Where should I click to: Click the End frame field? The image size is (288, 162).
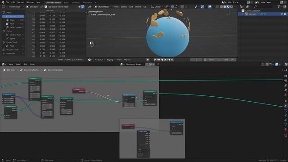[229, 60]
